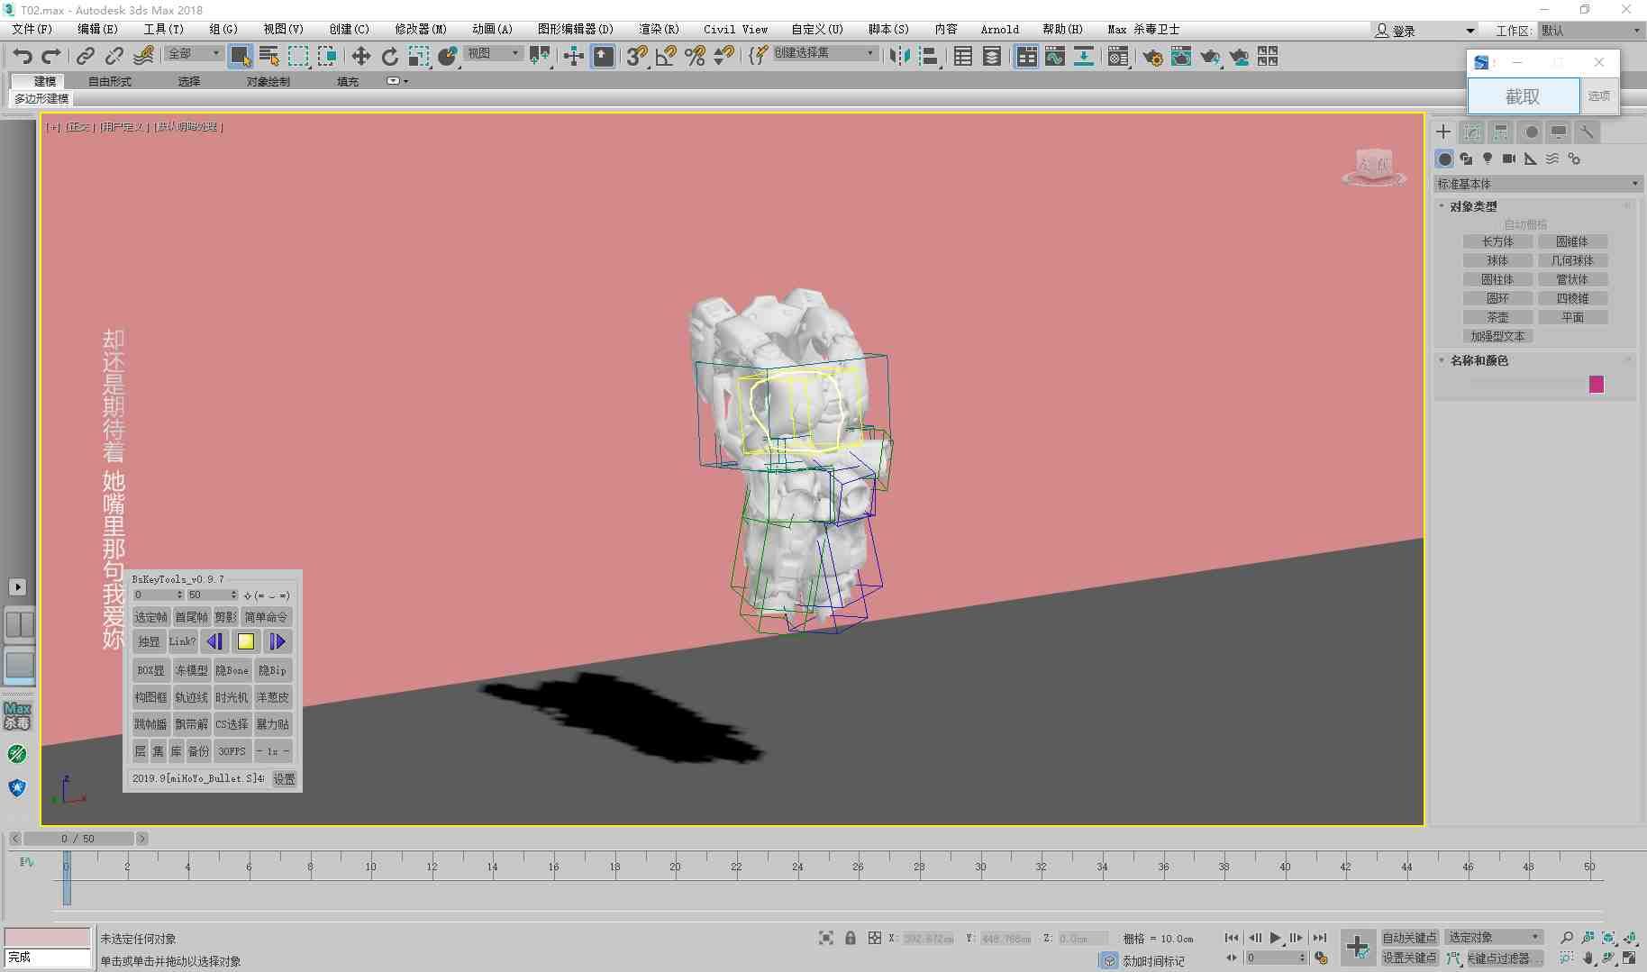Click the Undo arrow icon
Screen dimensions: 1647x972
(x=22, y=56)
